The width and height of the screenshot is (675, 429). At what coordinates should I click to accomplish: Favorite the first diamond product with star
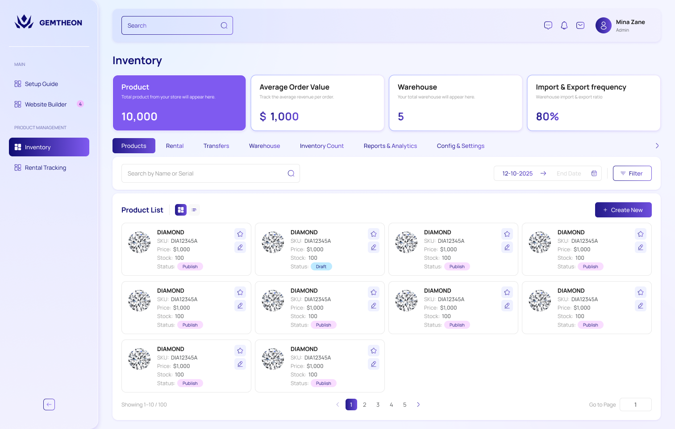pos(240,234)
